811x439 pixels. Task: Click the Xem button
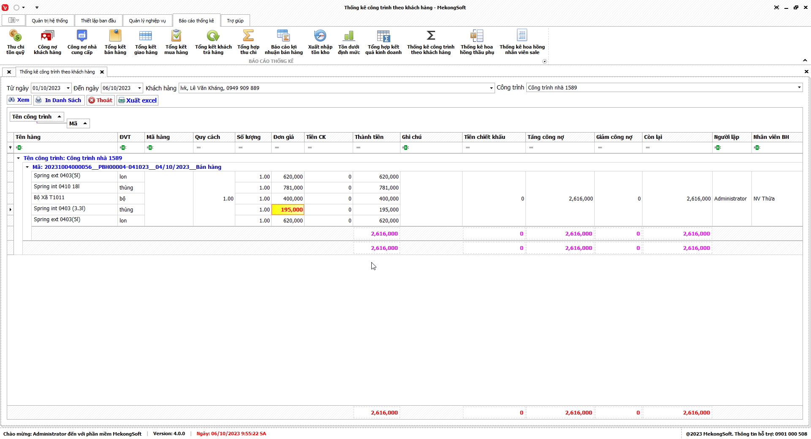(x=19, y=100)
